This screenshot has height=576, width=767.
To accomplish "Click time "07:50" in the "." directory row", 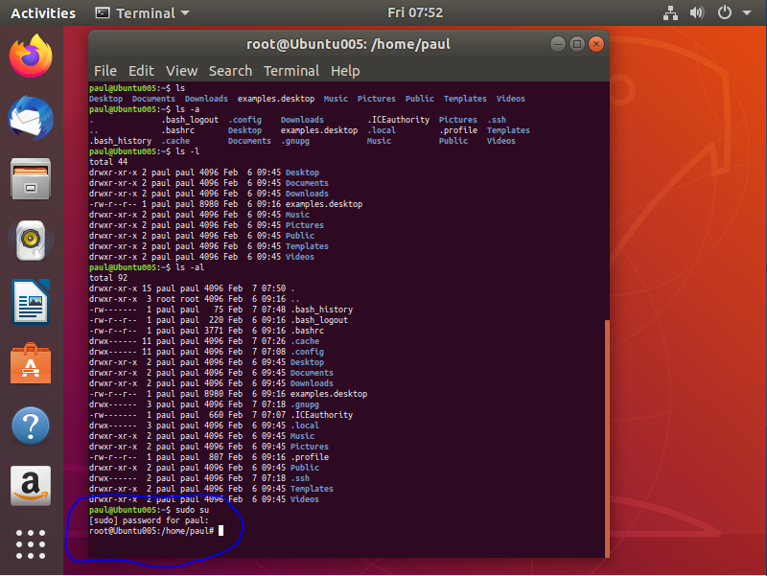I will (274, 288).
